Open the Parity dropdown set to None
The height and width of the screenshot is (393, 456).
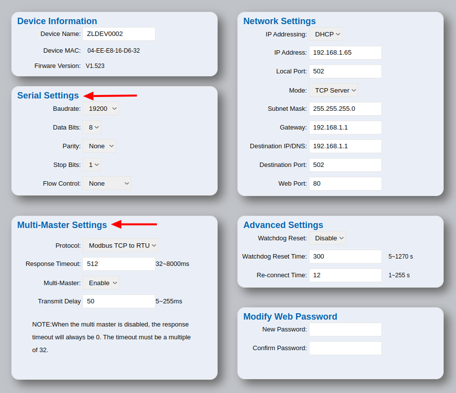point(99,146)
